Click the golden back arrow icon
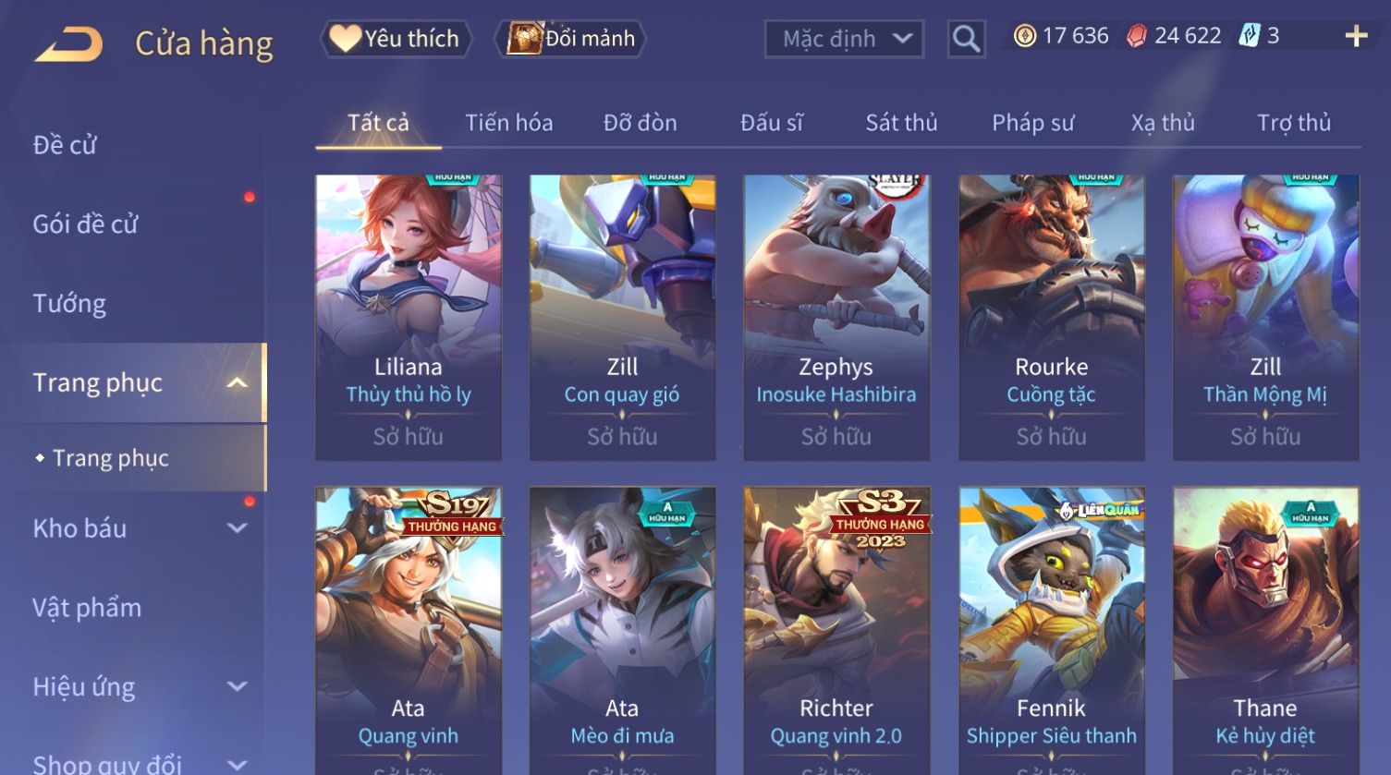 tap(69, 44)
